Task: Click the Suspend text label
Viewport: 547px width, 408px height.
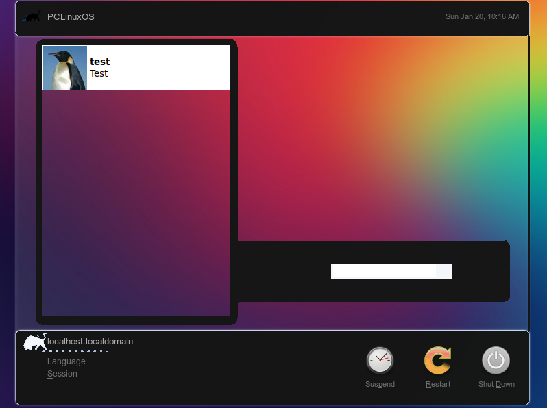Action: pos(380,384)
